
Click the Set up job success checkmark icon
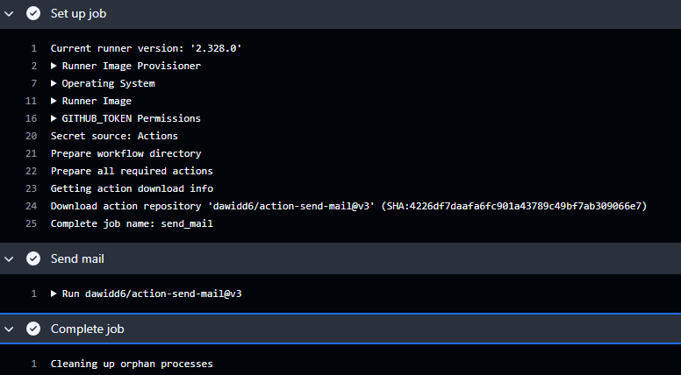[x=33, y=13]
